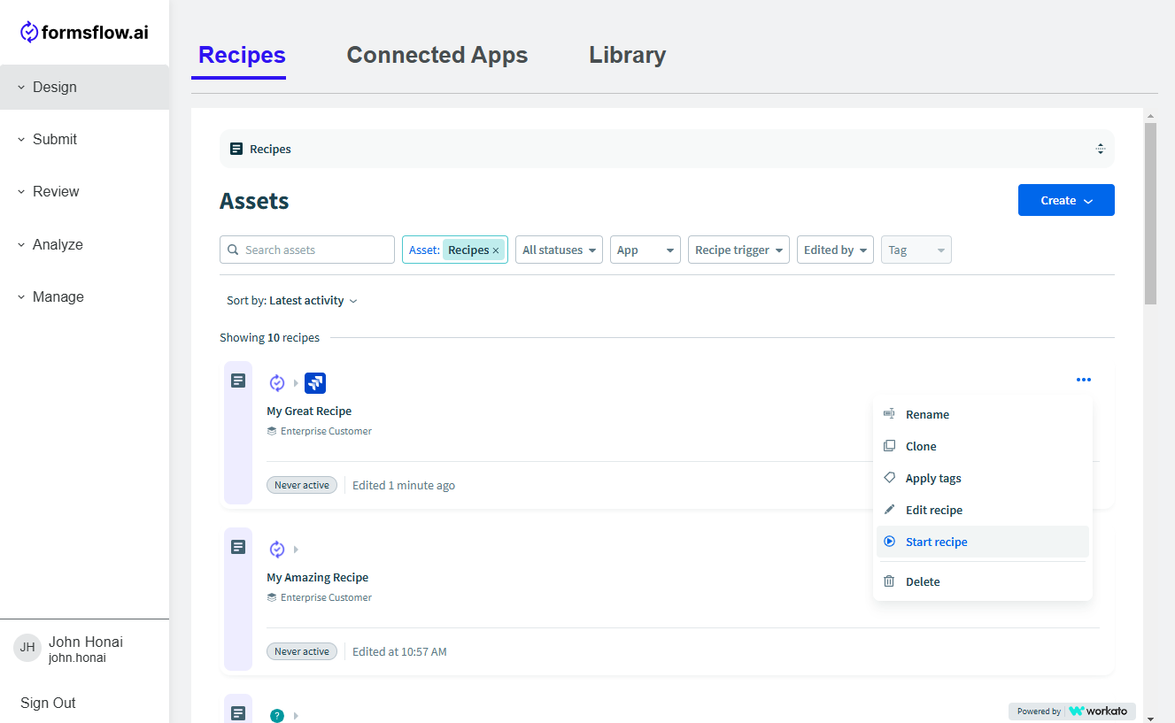Remove the Recipes asset filter with the x
Image resolution: width=1175 pixels, height=723 pixels.
[496, 250]
